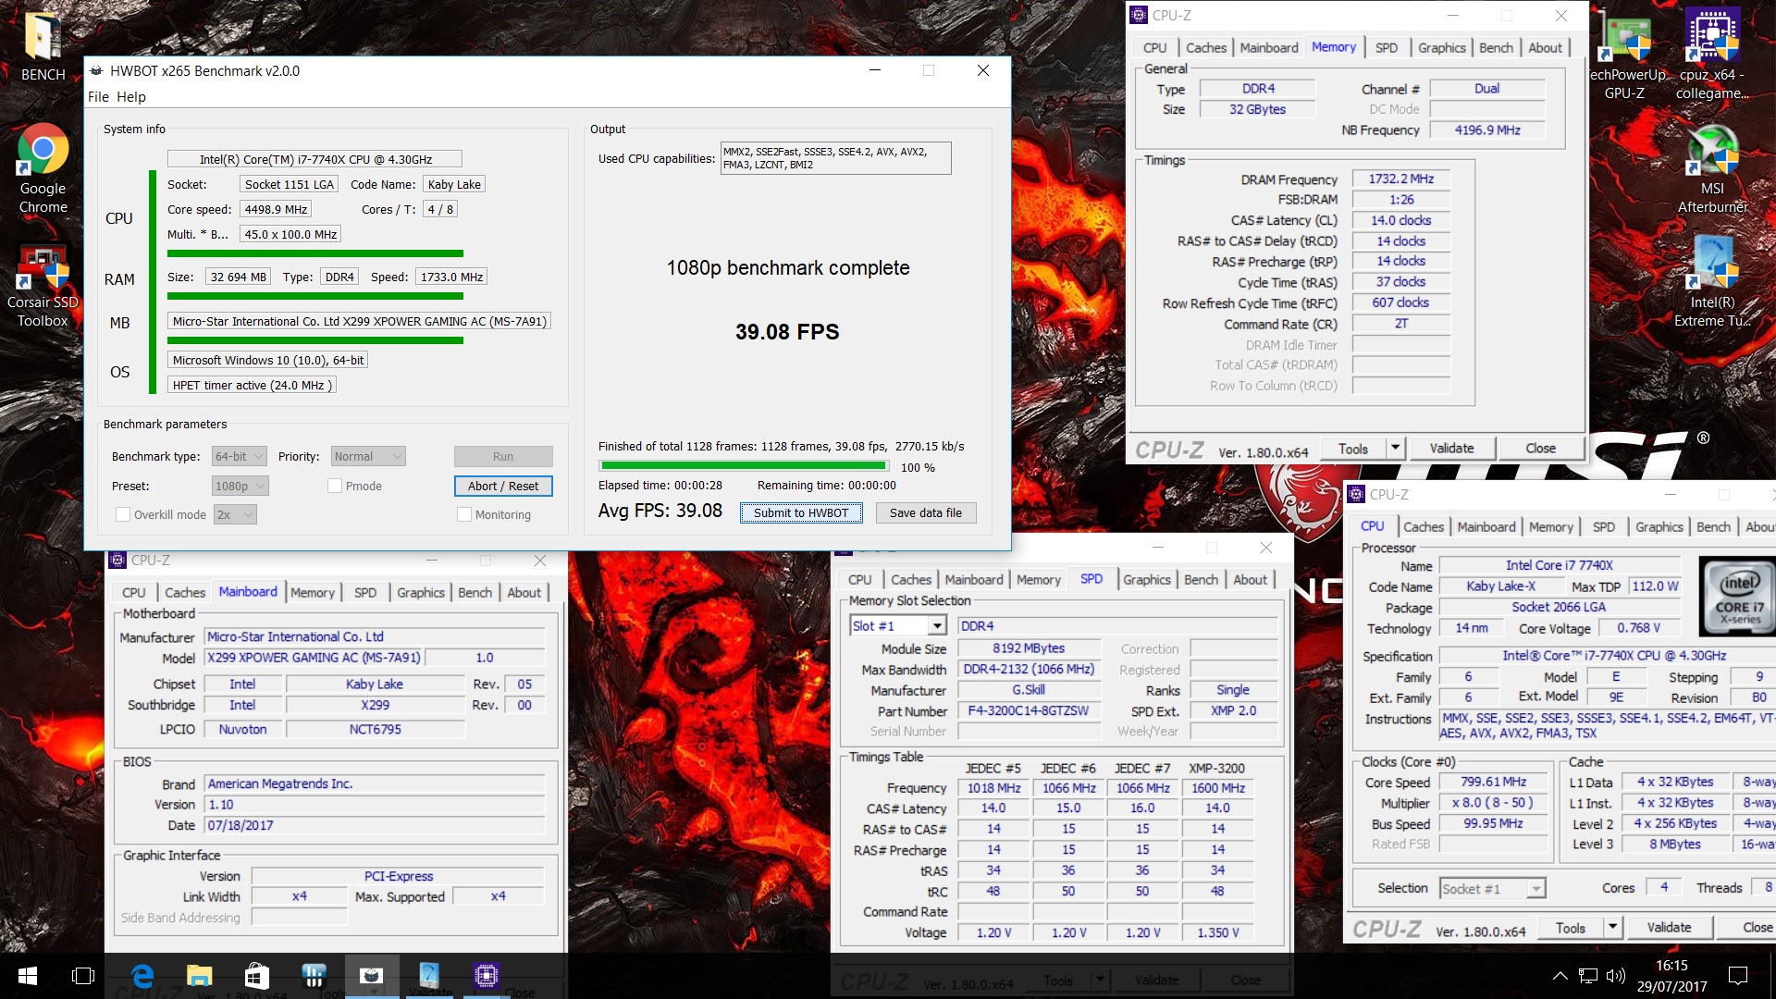
Task: Select Mainboard tab in CPU-Z CPU window
Action: 1486,527
